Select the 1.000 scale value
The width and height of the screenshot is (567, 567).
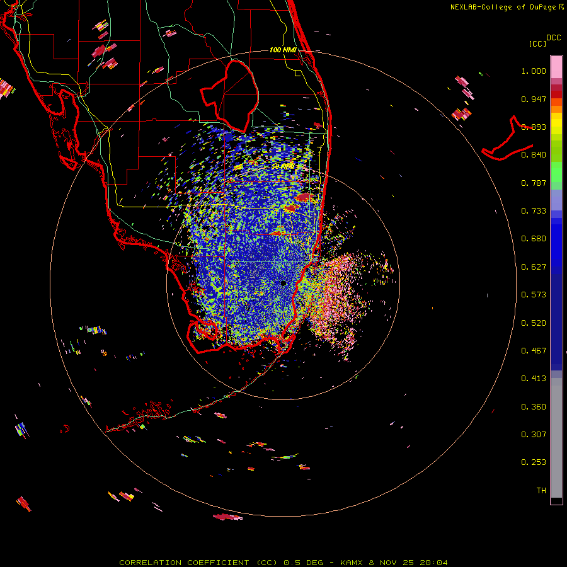click(534, 71)
